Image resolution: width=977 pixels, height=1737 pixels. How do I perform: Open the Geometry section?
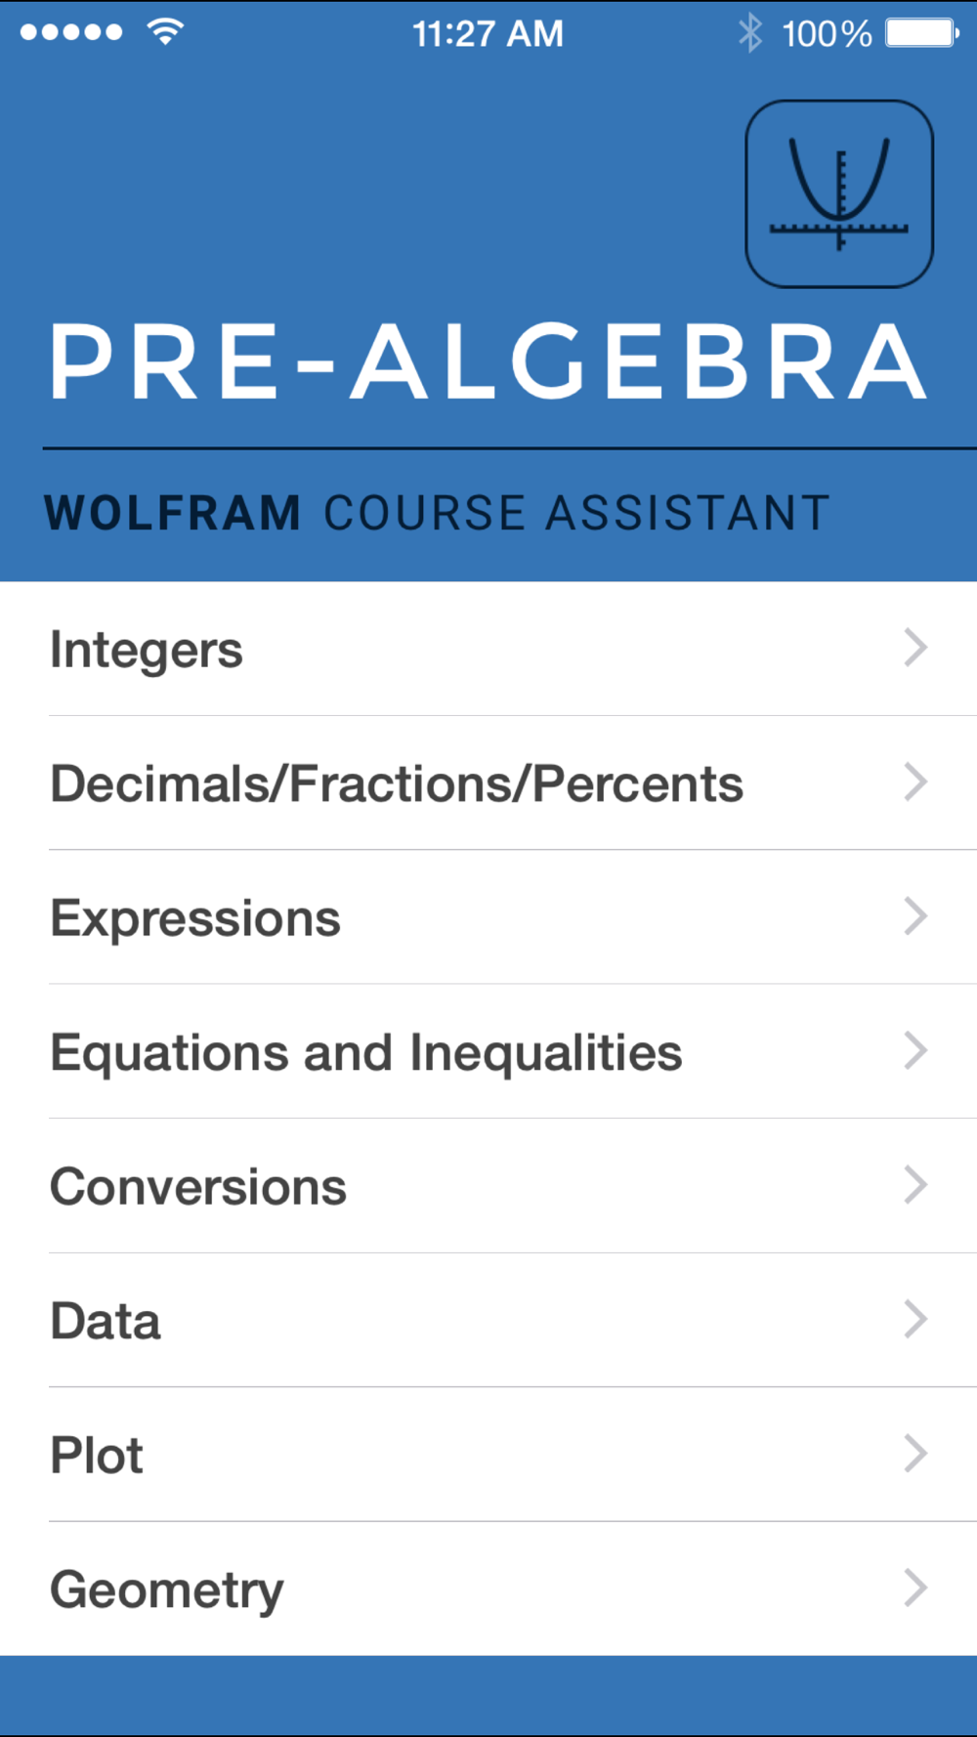click(x=167, y=1589)
